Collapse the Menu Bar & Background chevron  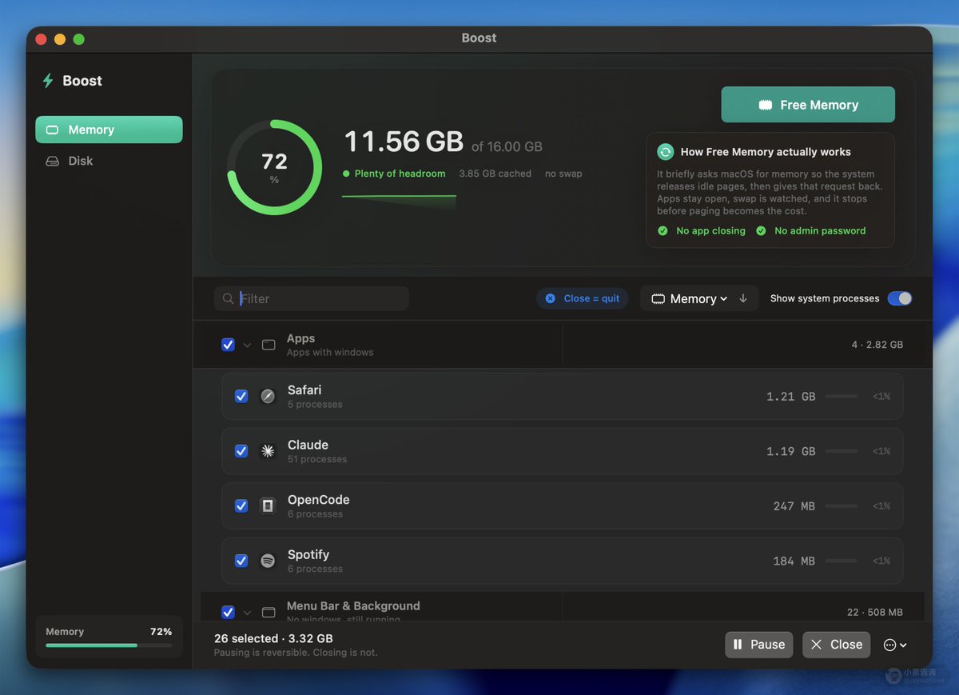pos(248,612)
